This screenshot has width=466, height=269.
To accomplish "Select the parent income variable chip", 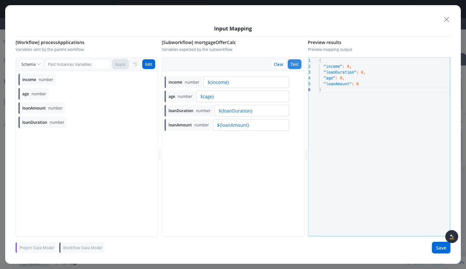I will (x=37, y=80).
